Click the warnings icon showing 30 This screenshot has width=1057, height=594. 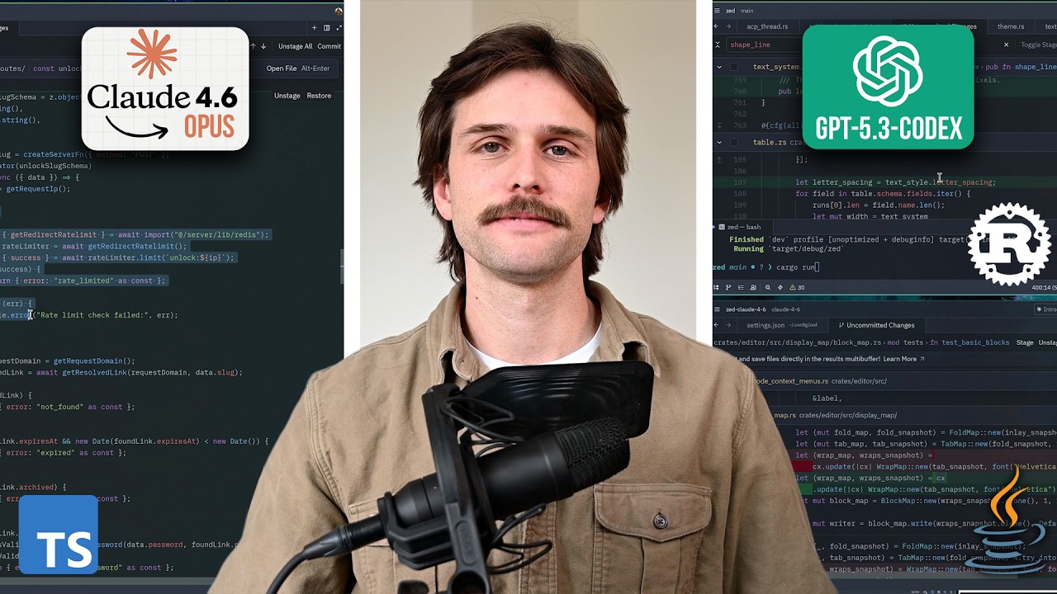(797, 287)
